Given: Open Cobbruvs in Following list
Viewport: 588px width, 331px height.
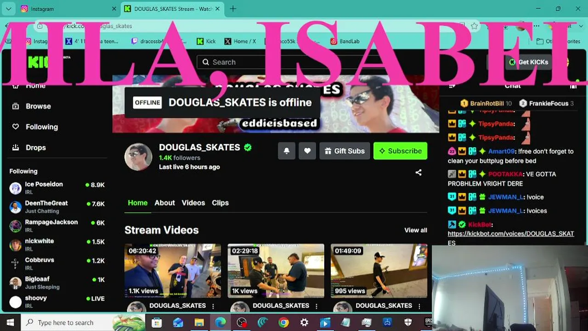Looking at the screenshot, I should [57, 263].
